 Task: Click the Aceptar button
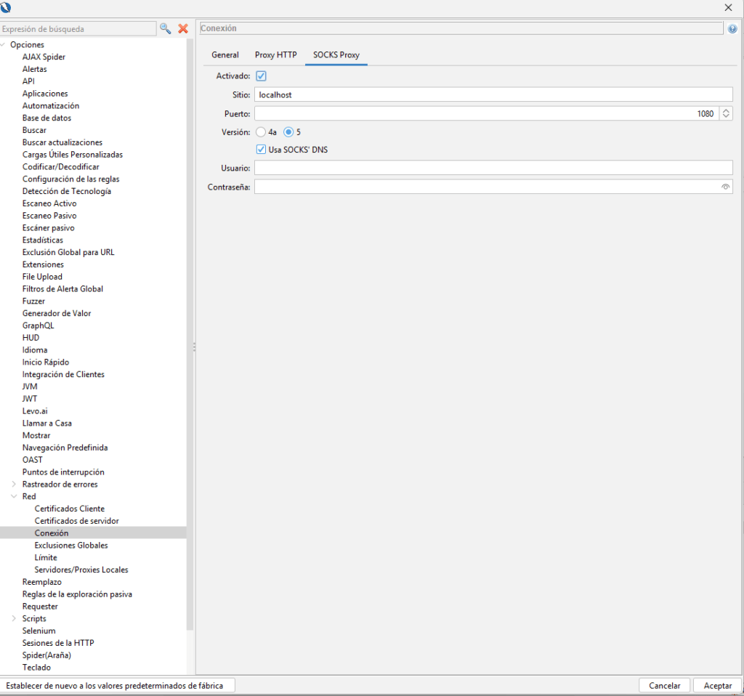[717, 685]
